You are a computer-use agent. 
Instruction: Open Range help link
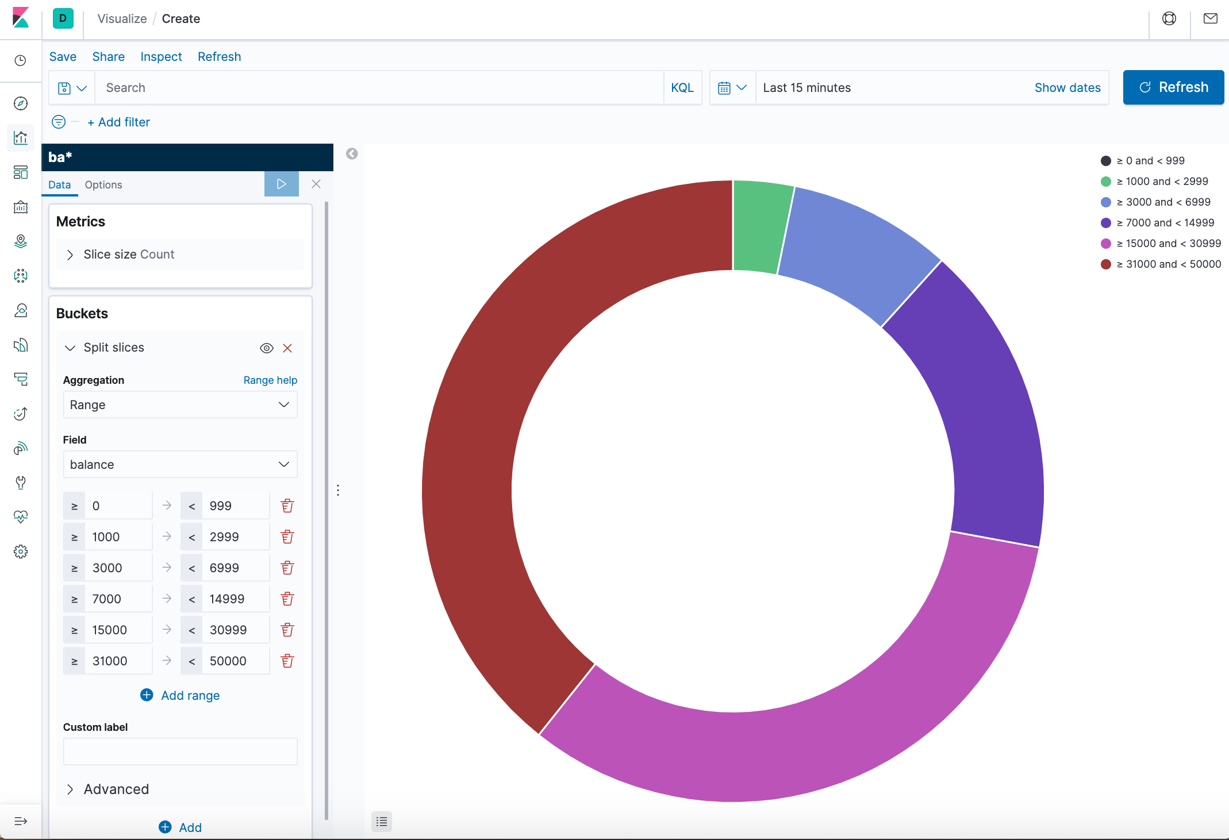[x=270, y=380]
